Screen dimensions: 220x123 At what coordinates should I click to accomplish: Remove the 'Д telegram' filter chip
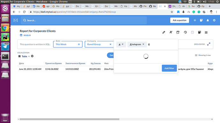(143, 44)
